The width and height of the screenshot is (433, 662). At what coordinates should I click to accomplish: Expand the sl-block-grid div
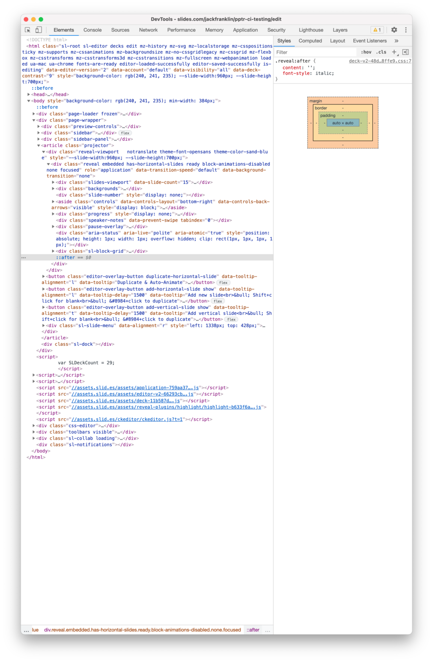pyautogui.click(x=53, y=251)
